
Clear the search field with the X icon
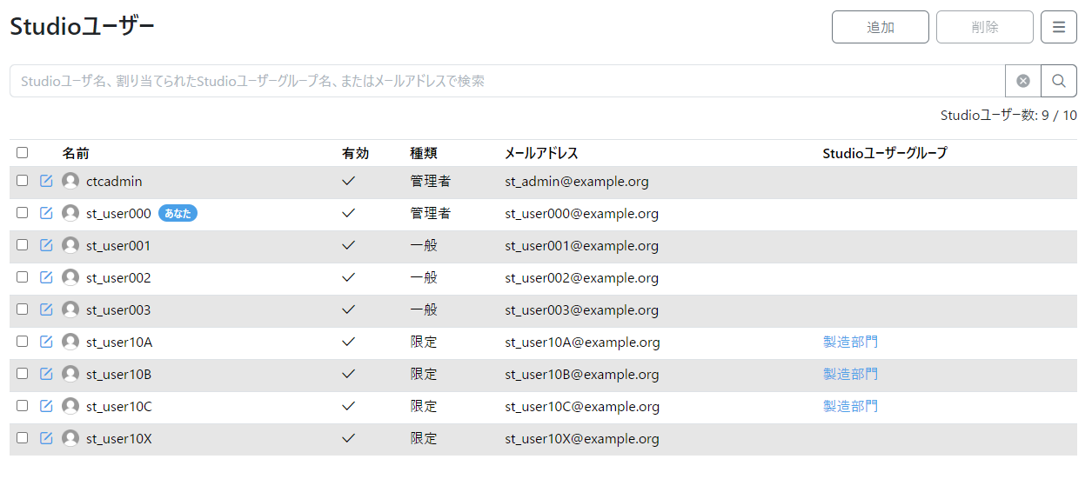pyautogui.click(x=1023, y=81)
